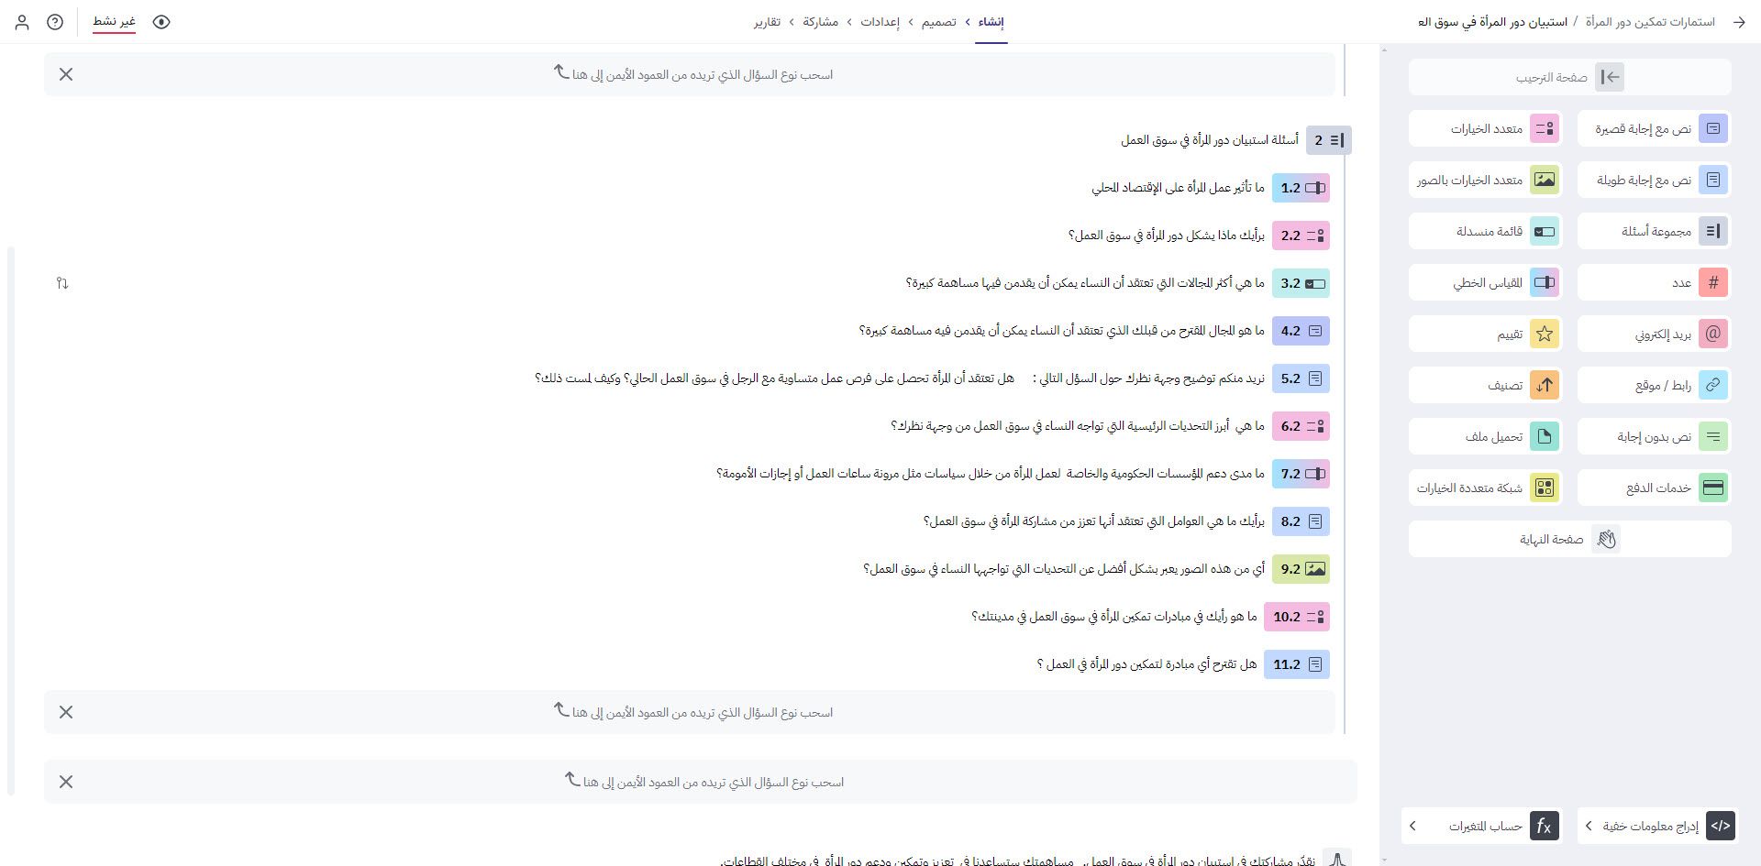Image resolution: width=1761 pixels, height=866 pixels.
Task: Close the bottom-most drop zone placeholder
Action: pyautogui.click(x=66, y=782)
